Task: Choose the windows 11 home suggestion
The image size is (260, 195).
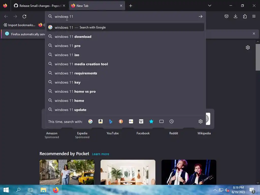Action: tap(125, 101)
